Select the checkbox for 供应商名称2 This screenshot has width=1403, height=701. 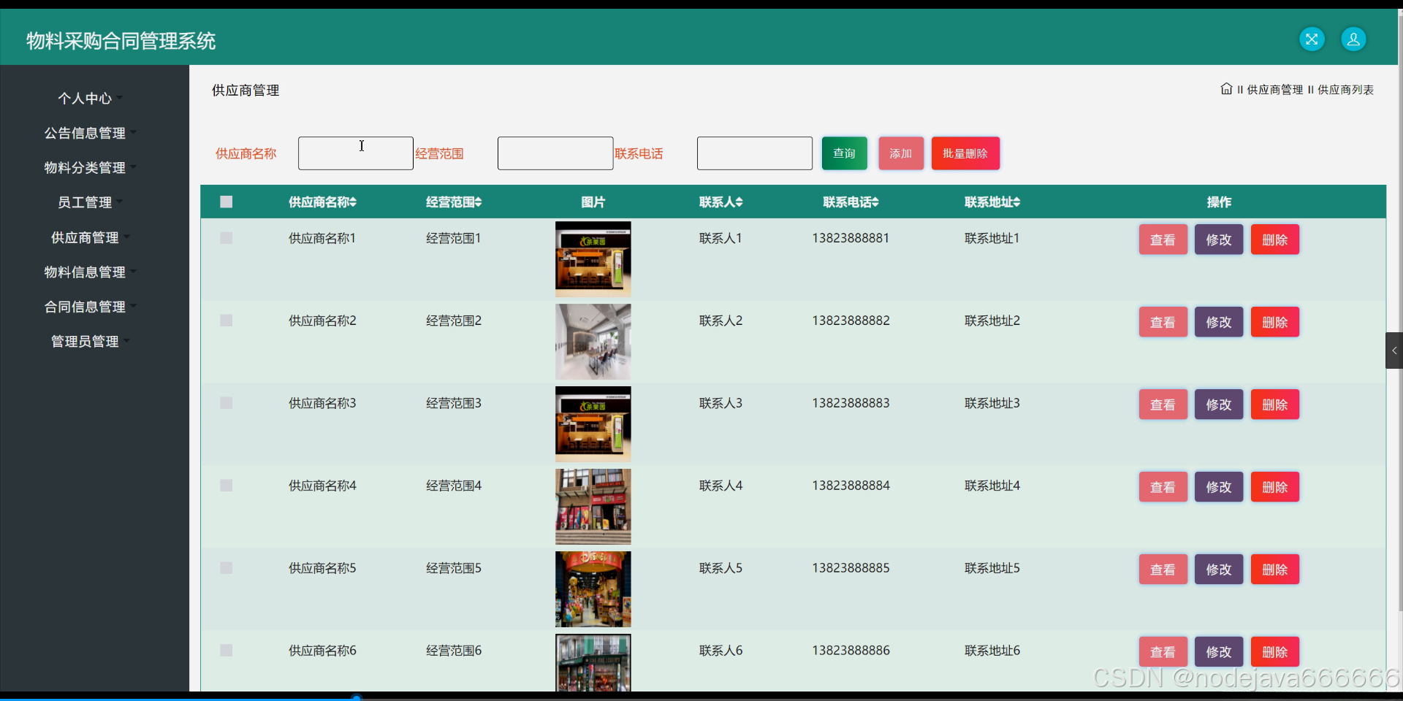click(227, 321)
